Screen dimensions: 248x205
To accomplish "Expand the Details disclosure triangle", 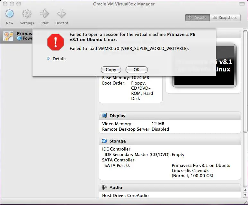I will [x=49, y=59].
